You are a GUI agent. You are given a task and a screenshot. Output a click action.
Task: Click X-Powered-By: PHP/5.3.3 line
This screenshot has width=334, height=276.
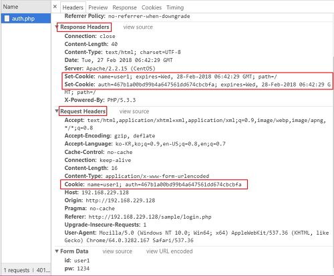pos(100,100)
